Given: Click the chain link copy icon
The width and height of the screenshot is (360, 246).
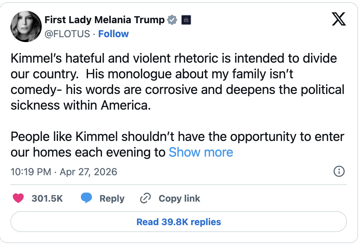Looking at the screenshot, I should [x=145, y=198].
